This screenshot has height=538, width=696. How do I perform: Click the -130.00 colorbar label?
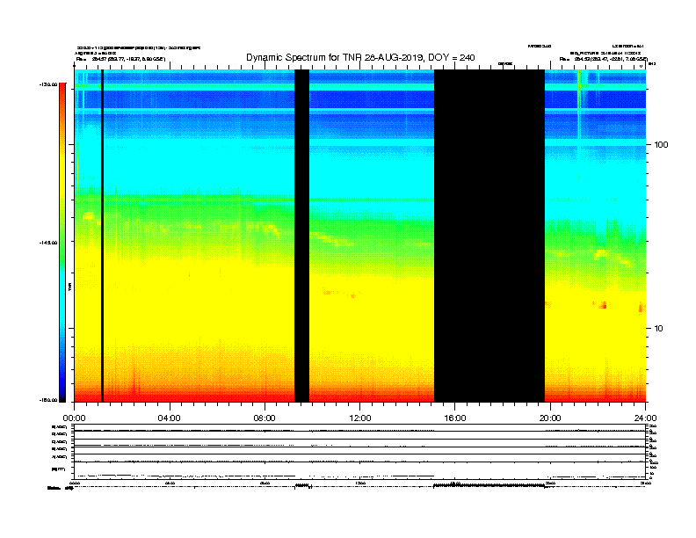tap(49, 84)
